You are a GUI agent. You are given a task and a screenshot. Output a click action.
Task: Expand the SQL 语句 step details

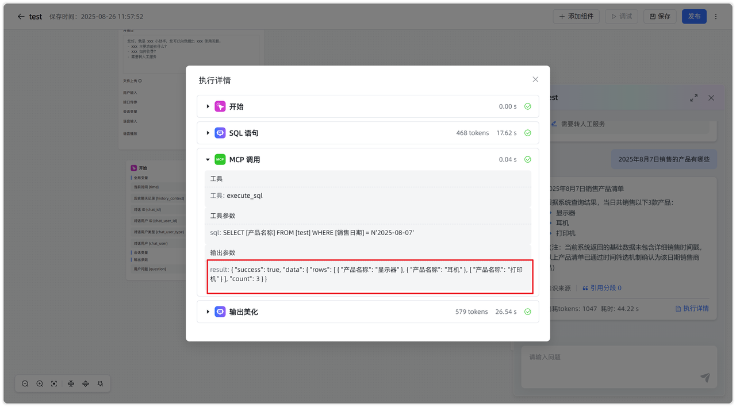tap(208, 133)
